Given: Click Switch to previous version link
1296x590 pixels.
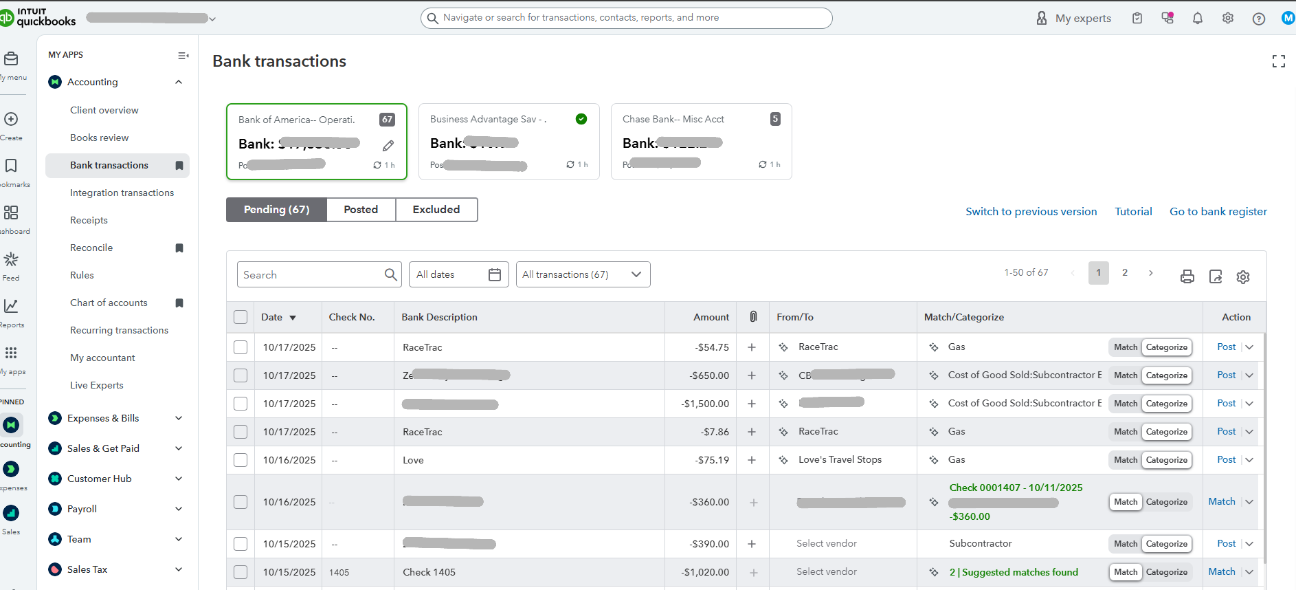Looking at the screenshot, I should (1031, 212).
